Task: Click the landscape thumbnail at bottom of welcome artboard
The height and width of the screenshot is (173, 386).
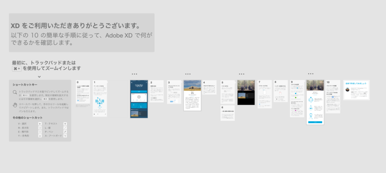Action: pos(135,113)
